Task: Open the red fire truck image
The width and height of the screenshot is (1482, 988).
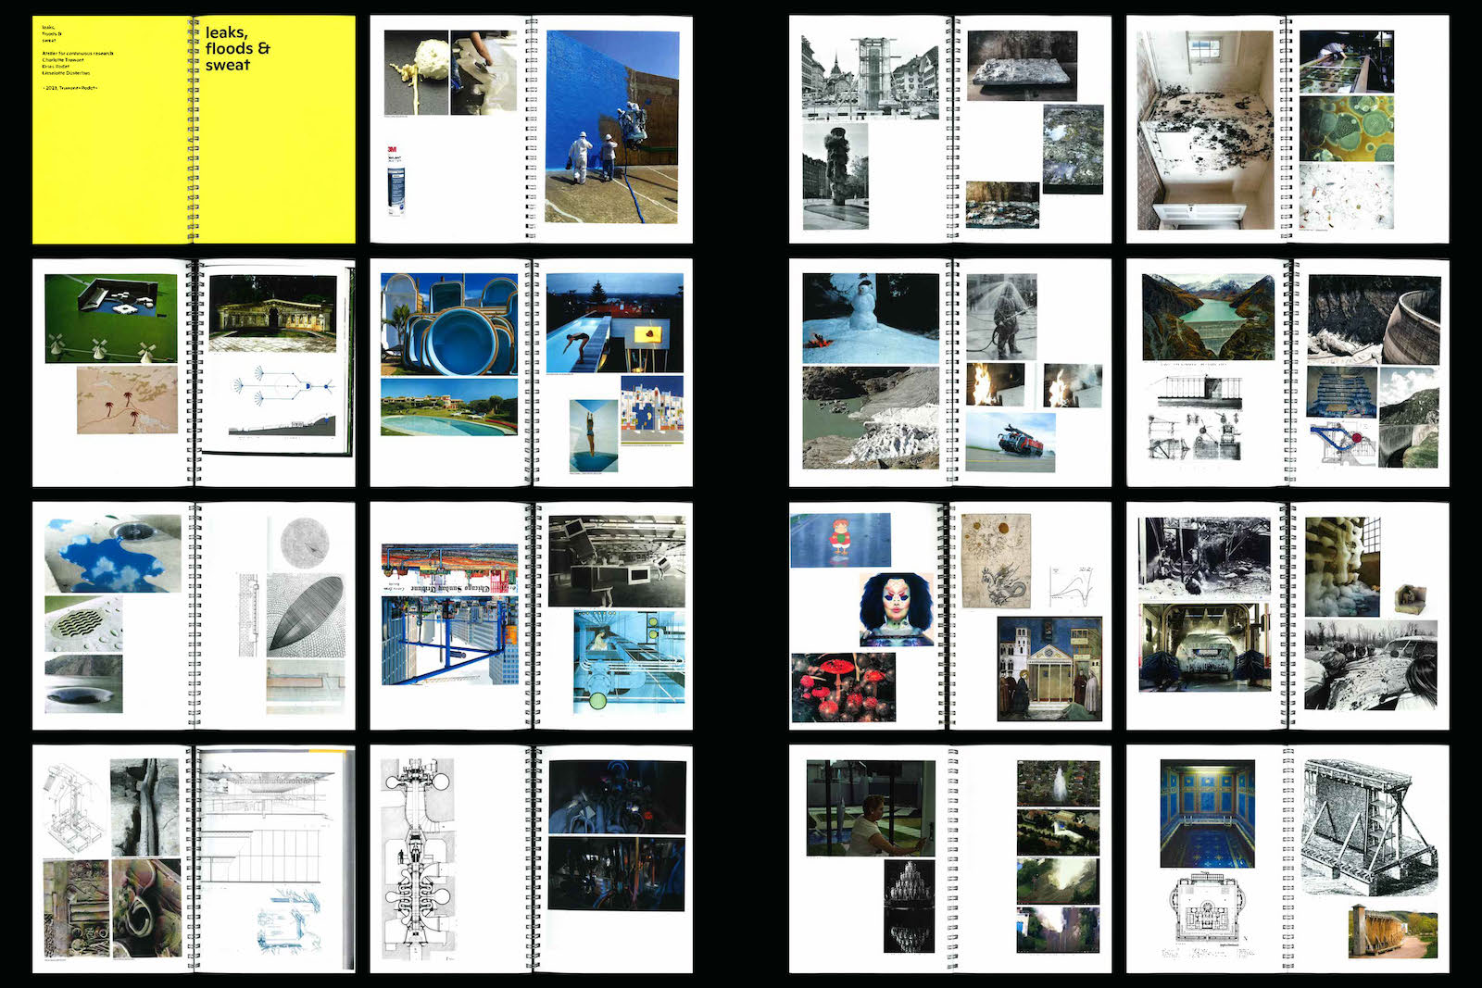Action: (1010, 441)
